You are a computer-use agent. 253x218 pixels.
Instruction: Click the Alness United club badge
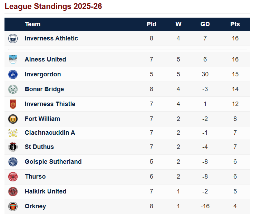pyautogui.click(x=13, y=59)
